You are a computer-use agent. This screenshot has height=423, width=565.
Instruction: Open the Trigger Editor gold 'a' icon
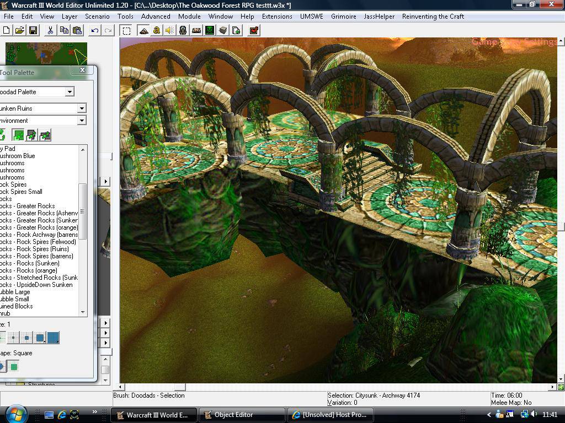pyautogui.click(x=156, y=31)
